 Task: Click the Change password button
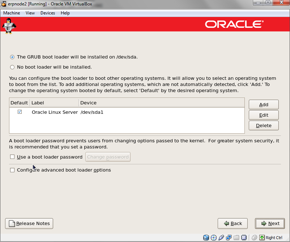108,157
